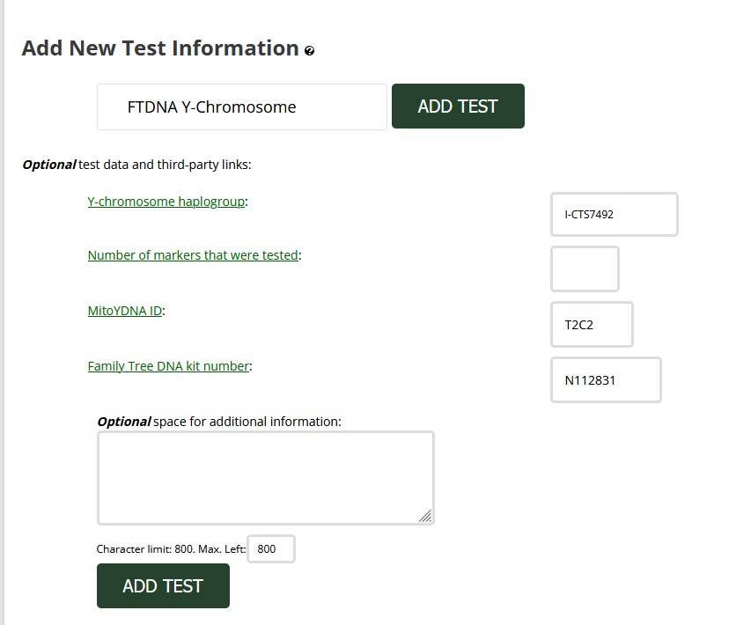This screenshot has width=736, height=625.
Task: Click the empty number of markers field
Action: point(585,269)
